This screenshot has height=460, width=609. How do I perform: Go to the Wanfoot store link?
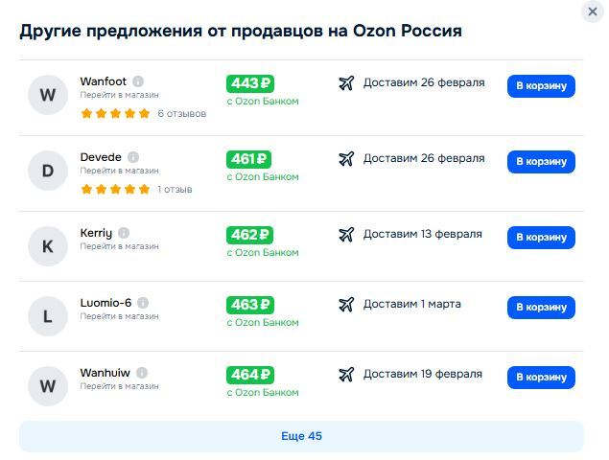(119, 96)
